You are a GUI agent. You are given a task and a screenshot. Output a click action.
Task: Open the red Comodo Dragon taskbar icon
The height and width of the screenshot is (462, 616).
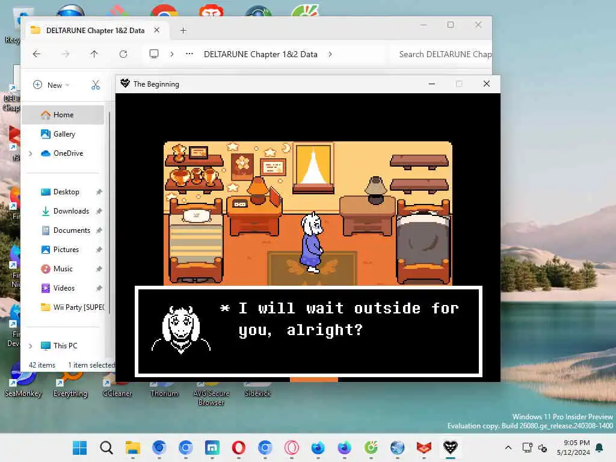tap(424, 448)
